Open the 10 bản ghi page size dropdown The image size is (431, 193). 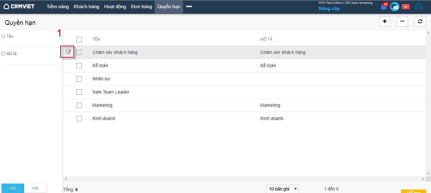282,189
